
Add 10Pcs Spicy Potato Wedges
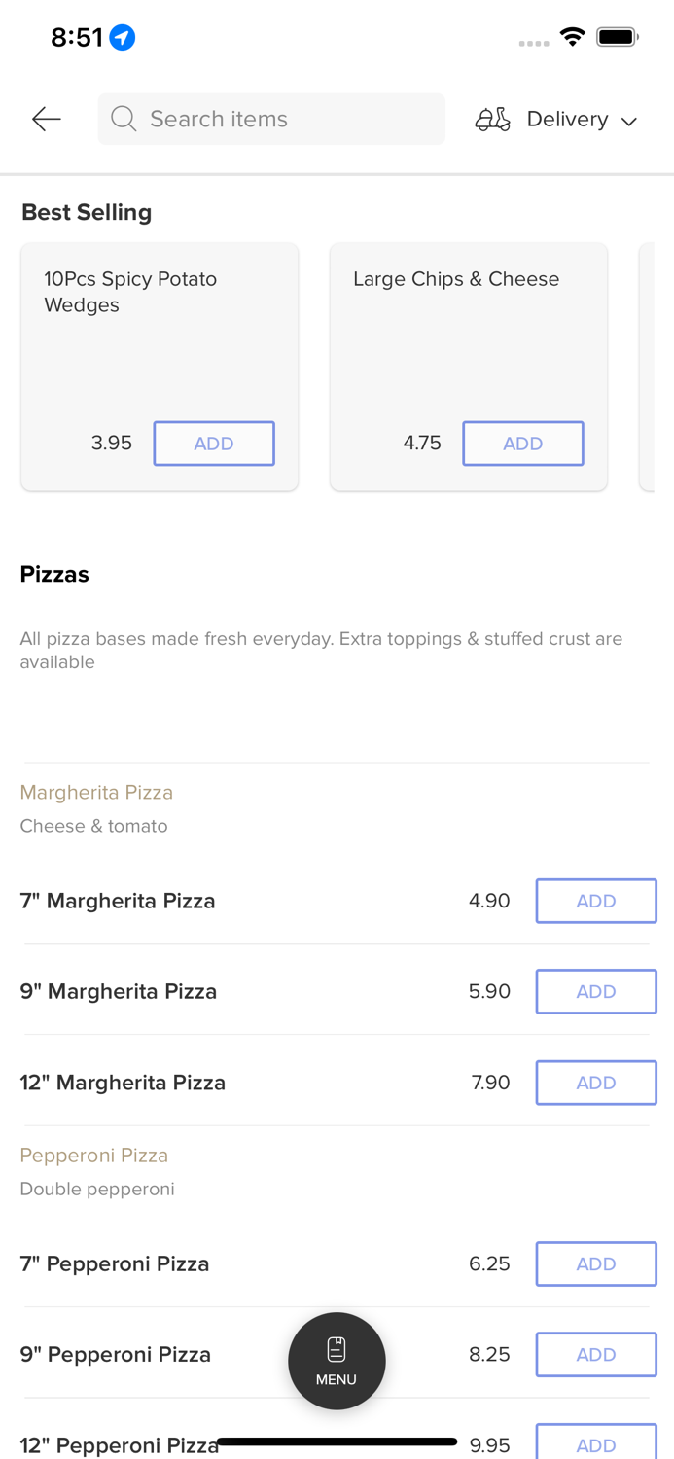214,444
